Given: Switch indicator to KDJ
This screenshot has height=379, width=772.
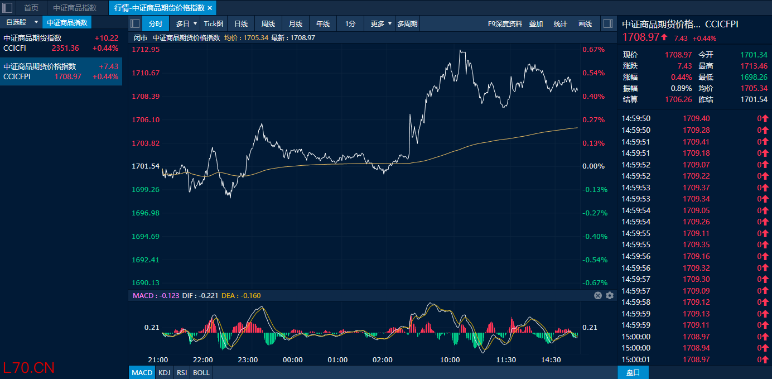Looking at the screenshot, I should click(x=164, y=372).
